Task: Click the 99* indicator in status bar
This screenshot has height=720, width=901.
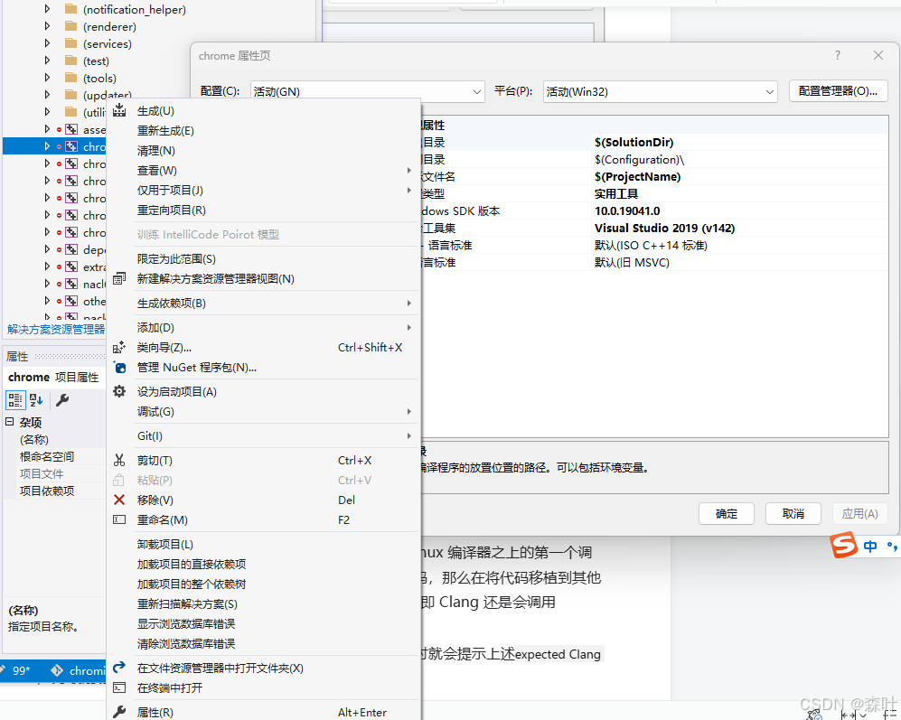Action: tap(22, 670)
